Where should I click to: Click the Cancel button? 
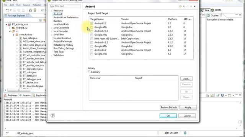coord(187,116)
